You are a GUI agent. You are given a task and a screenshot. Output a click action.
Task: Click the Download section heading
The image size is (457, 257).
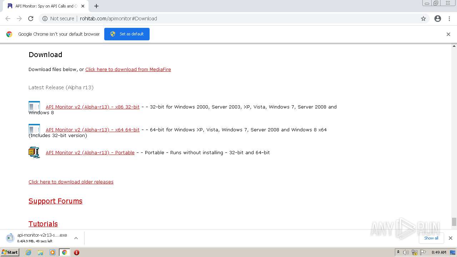pyautogui.click(x=45, y=55)
